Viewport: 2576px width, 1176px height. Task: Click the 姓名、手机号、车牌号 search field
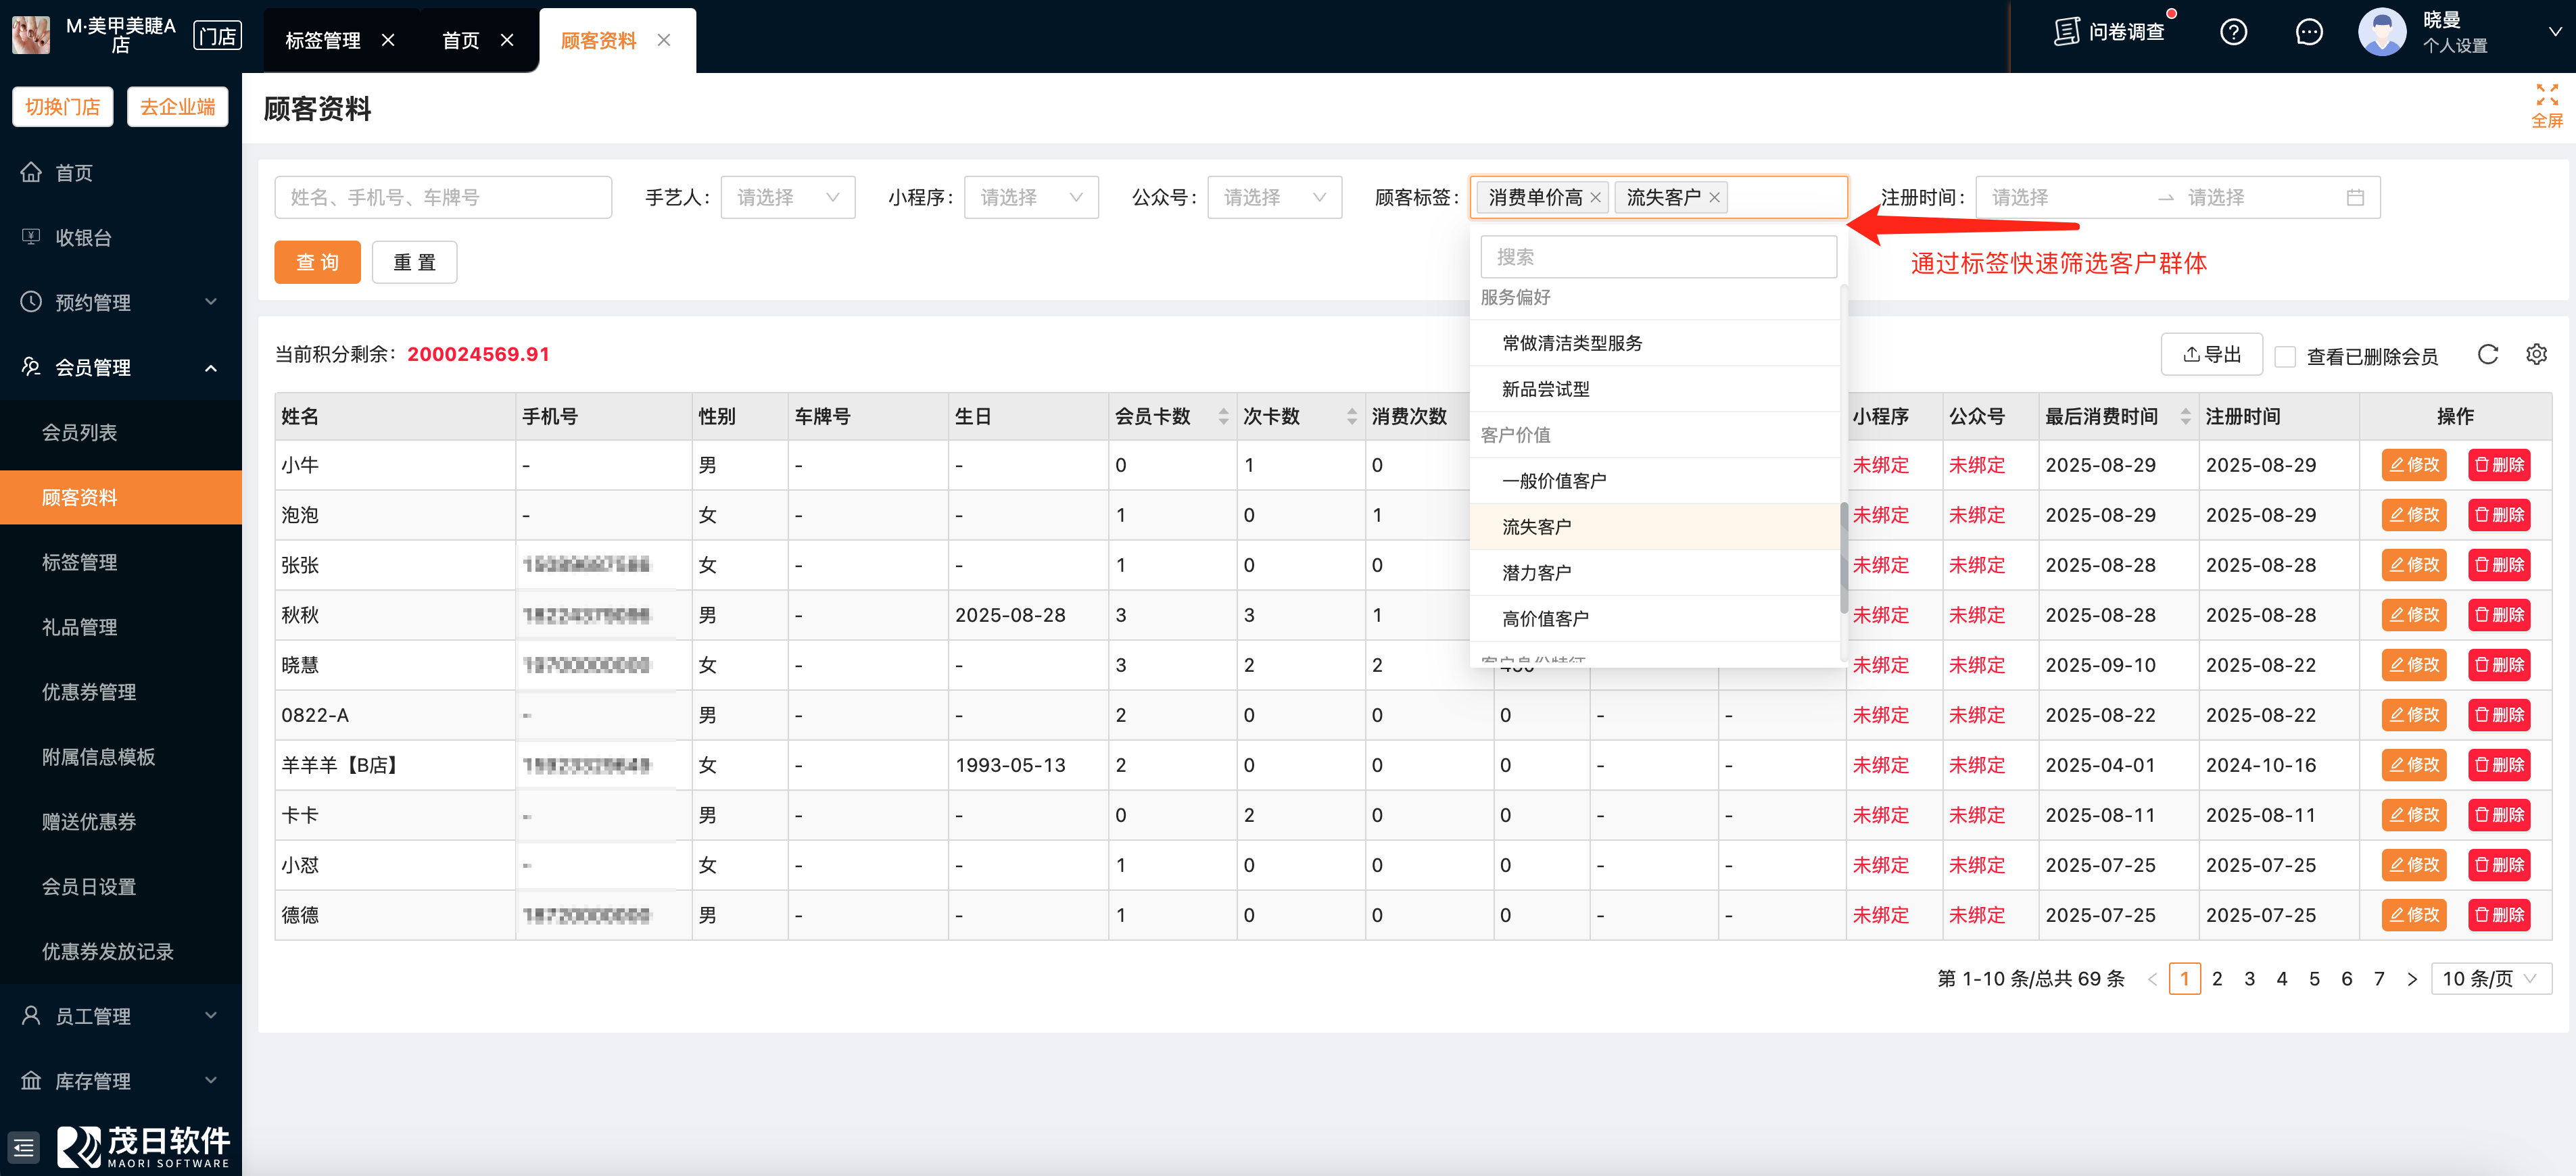click(x=442, y=198)
